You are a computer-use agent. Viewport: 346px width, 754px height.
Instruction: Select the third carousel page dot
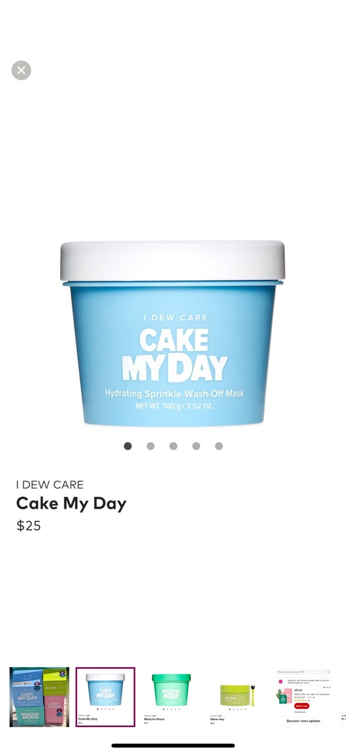pyautogui.click(x=173, y=446)
